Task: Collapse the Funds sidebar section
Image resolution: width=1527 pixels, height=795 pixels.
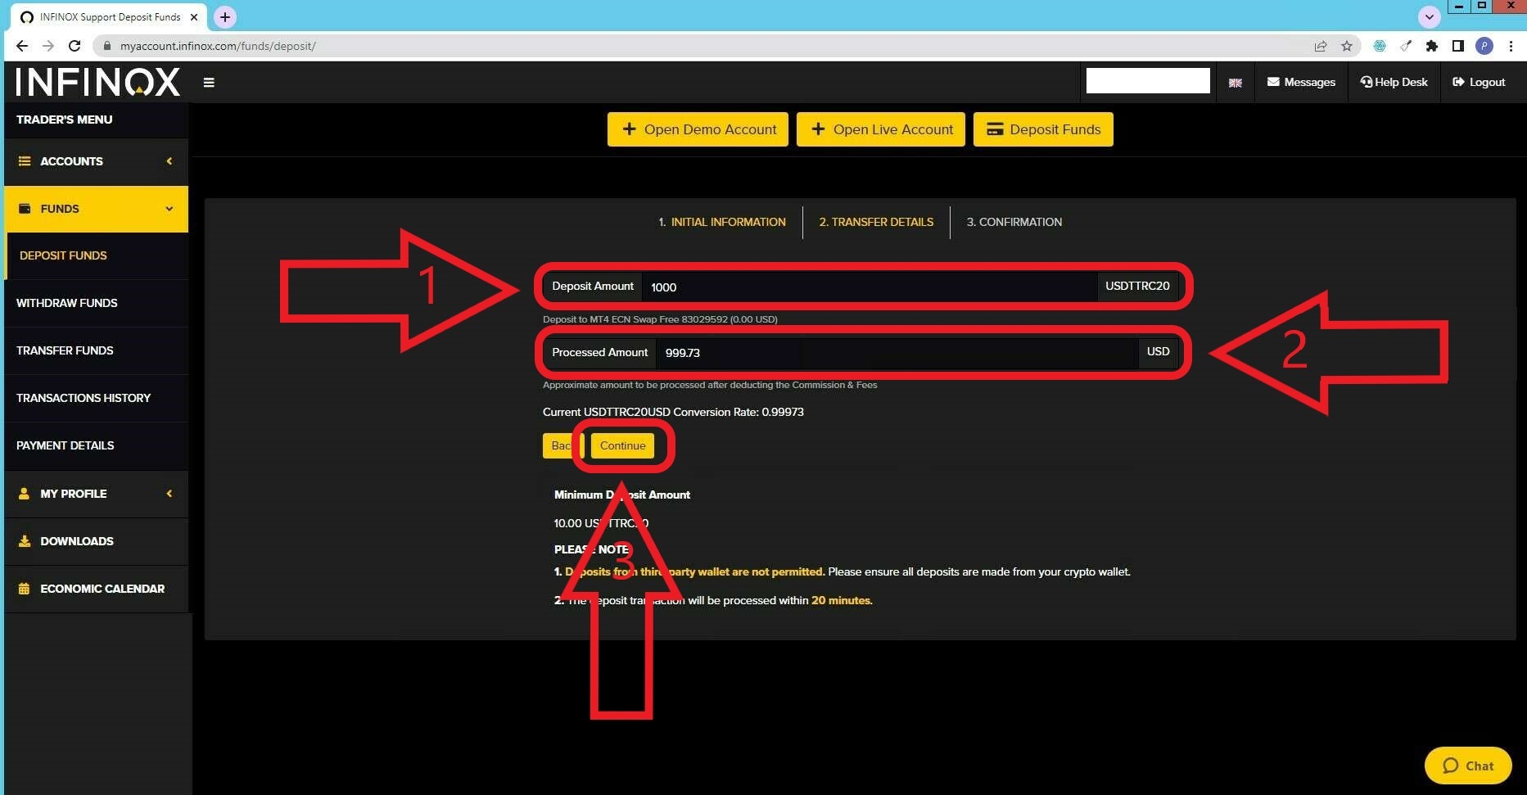Action: [x=96, y=209]
